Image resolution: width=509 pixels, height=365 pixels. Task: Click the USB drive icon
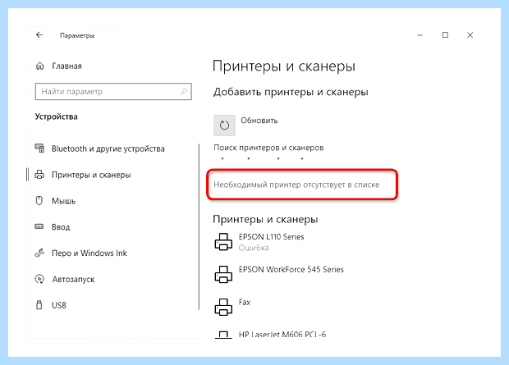39,305
